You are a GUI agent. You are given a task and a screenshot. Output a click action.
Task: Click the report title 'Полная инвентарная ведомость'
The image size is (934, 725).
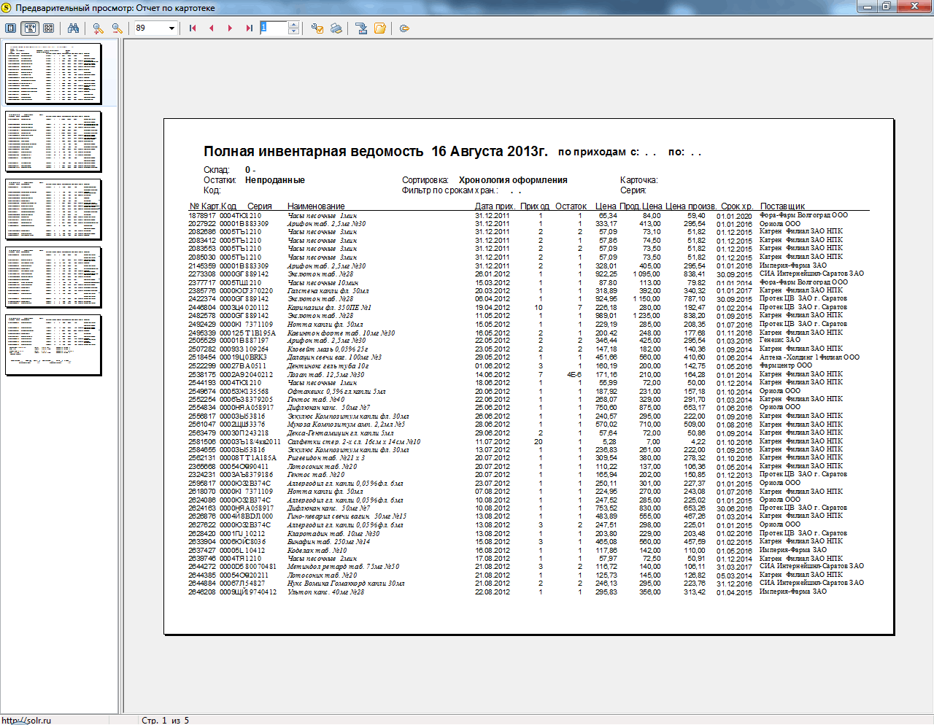[313, 152]
